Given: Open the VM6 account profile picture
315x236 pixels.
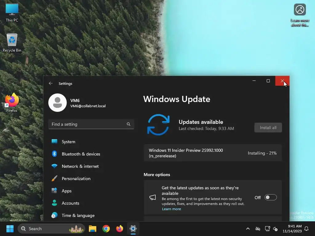Looking at the screenshot, I should pyautogui.click(x=58, y=103).
